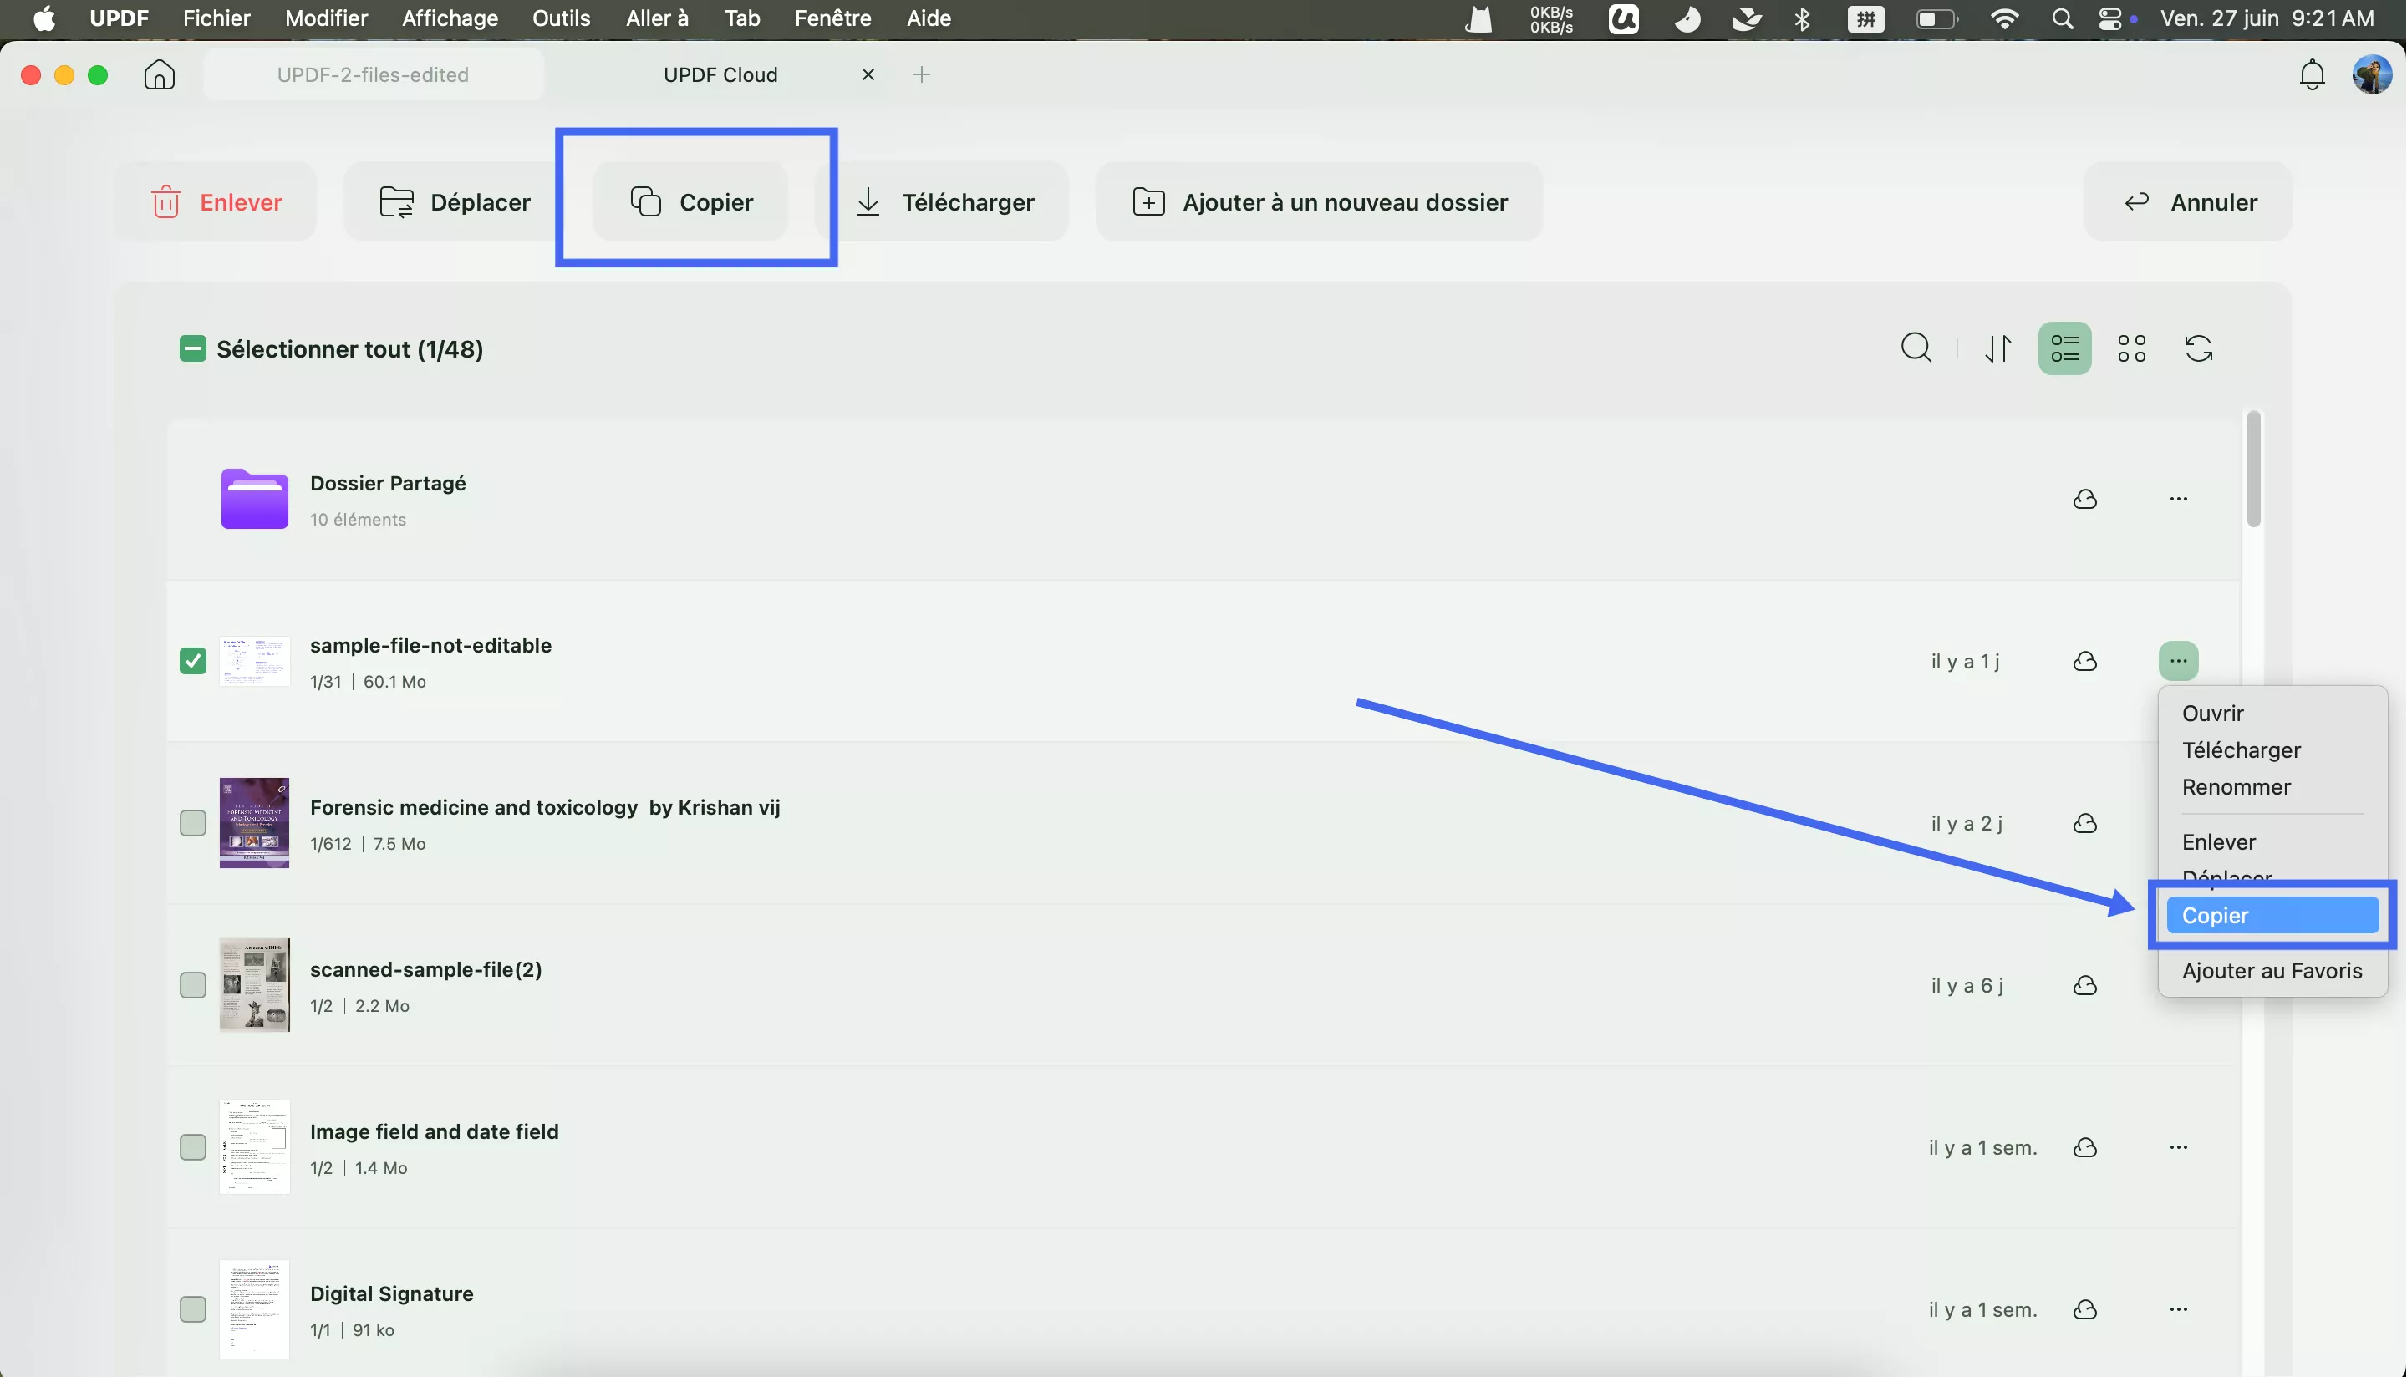Open more options for Image field row
Image resolution: width=2407 pixels, height=1377 pixels.
tap(2179, 1147)
